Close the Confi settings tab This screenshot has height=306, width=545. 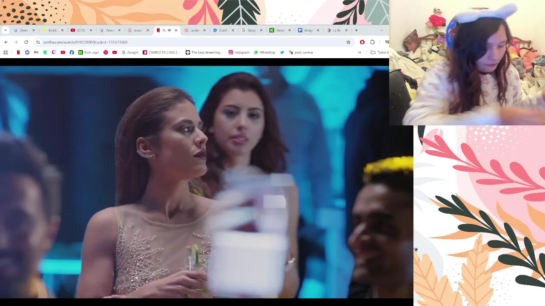coord(233,30)
